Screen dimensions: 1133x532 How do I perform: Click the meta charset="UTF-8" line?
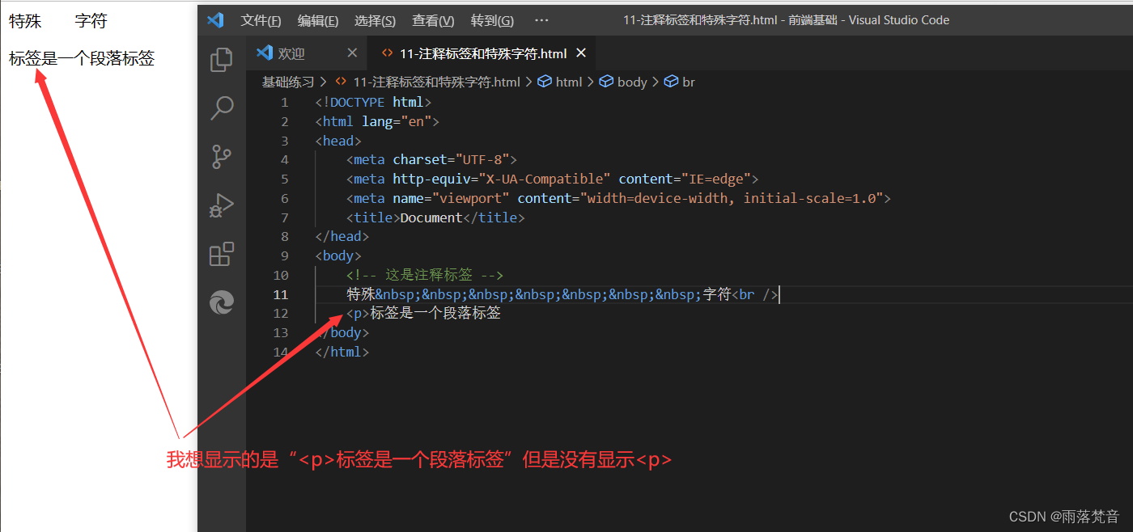tap(431, 160)
